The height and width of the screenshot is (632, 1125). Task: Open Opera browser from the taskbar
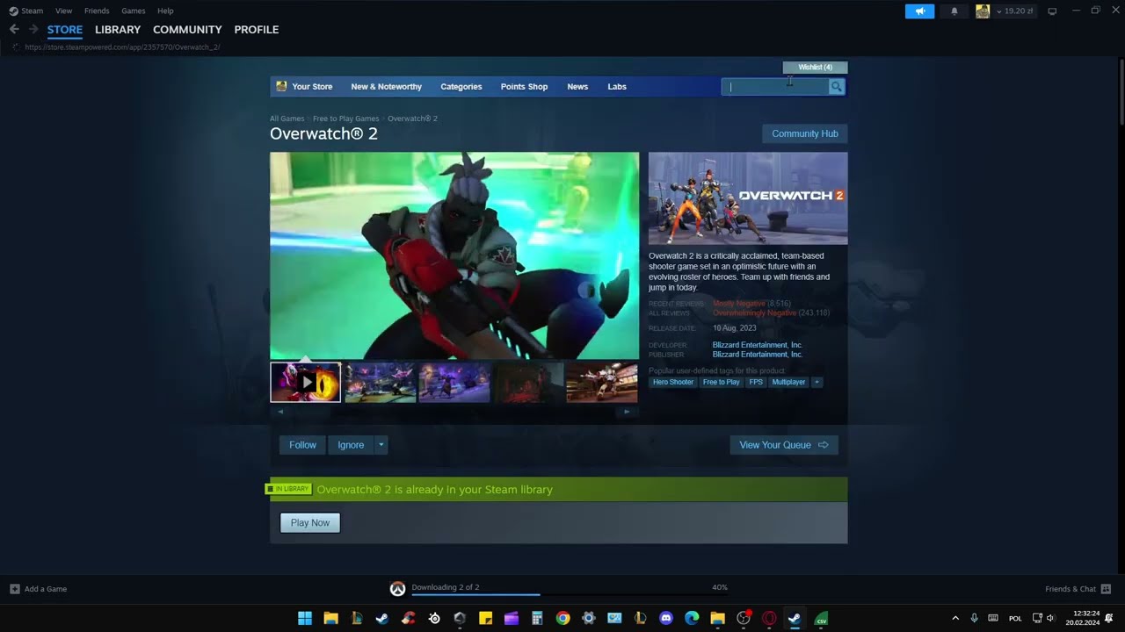(x=769, y=618)
